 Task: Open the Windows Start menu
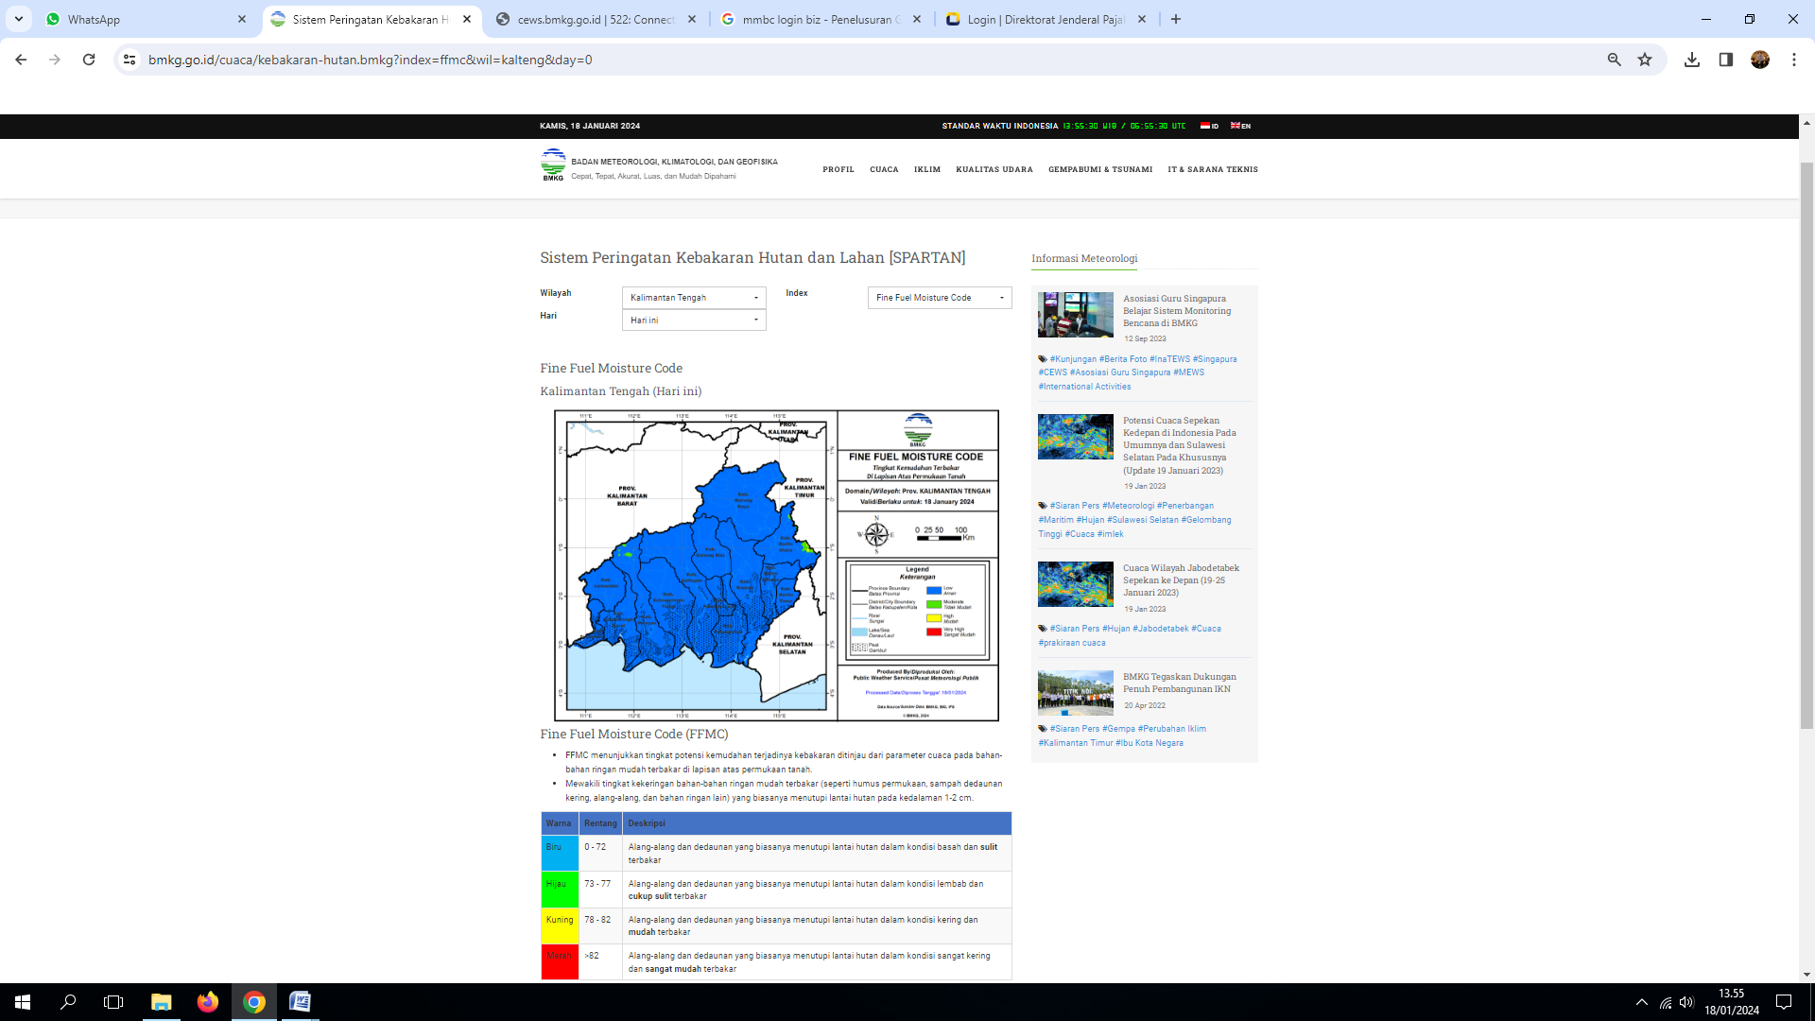pyautogui.click(x=23, y=1002)
